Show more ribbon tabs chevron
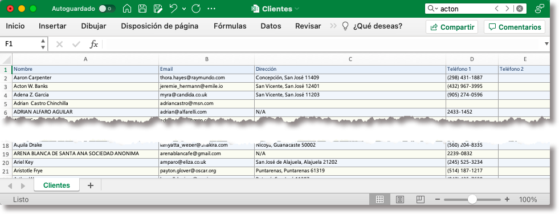This screenshot has height=214, width=559. click(333, 26)
